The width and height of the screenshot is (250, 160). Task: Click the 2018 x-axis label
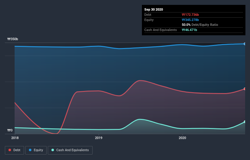[x=15, y=138]
